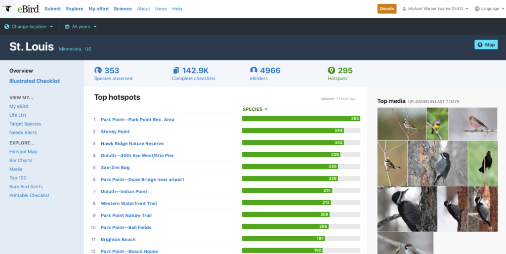
Task: Open the Submit menu item
Action: pos(52,9)
